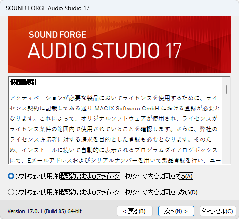Click license line starting with ライセンス条件の範囲内
This screenshot has height=219, width=239.
[114, 129]
